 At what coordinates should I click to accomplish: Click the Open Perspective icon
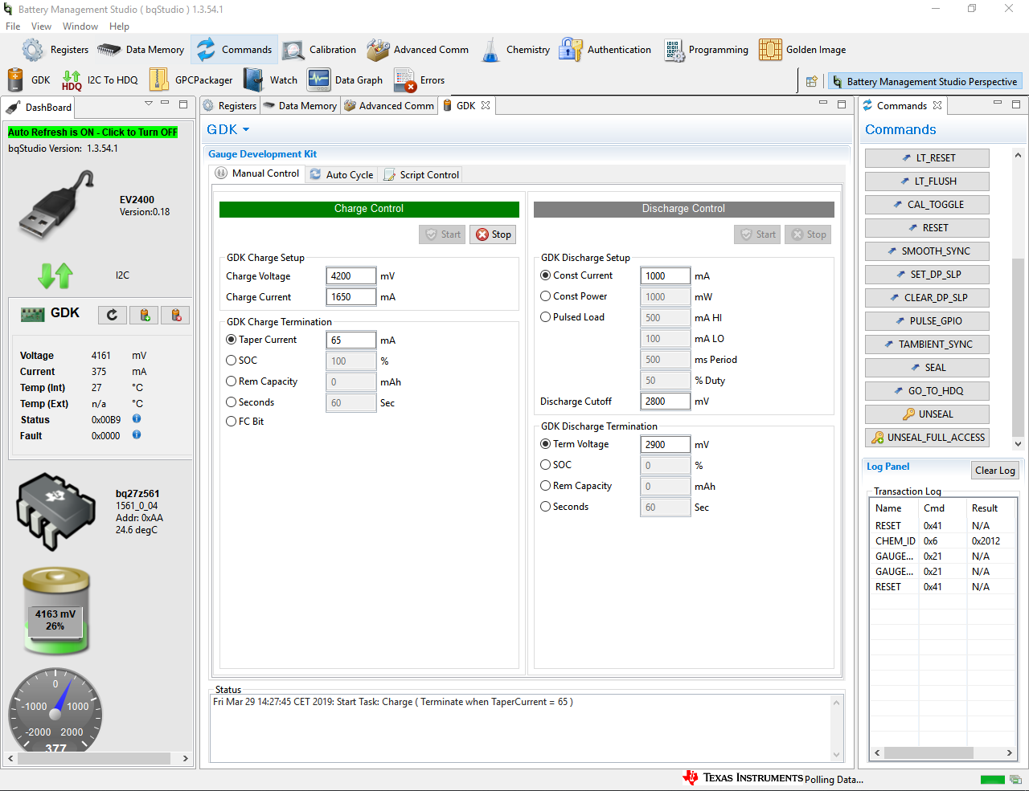812,81
